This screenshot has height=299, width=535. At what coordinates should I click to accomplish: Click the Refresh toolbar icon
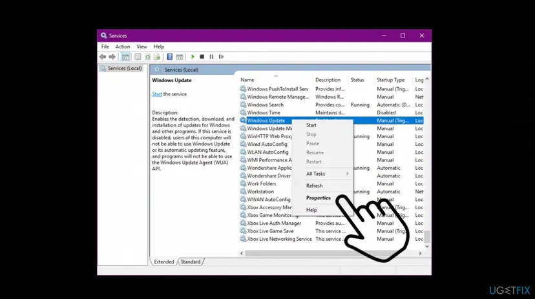tap(147, 57)
